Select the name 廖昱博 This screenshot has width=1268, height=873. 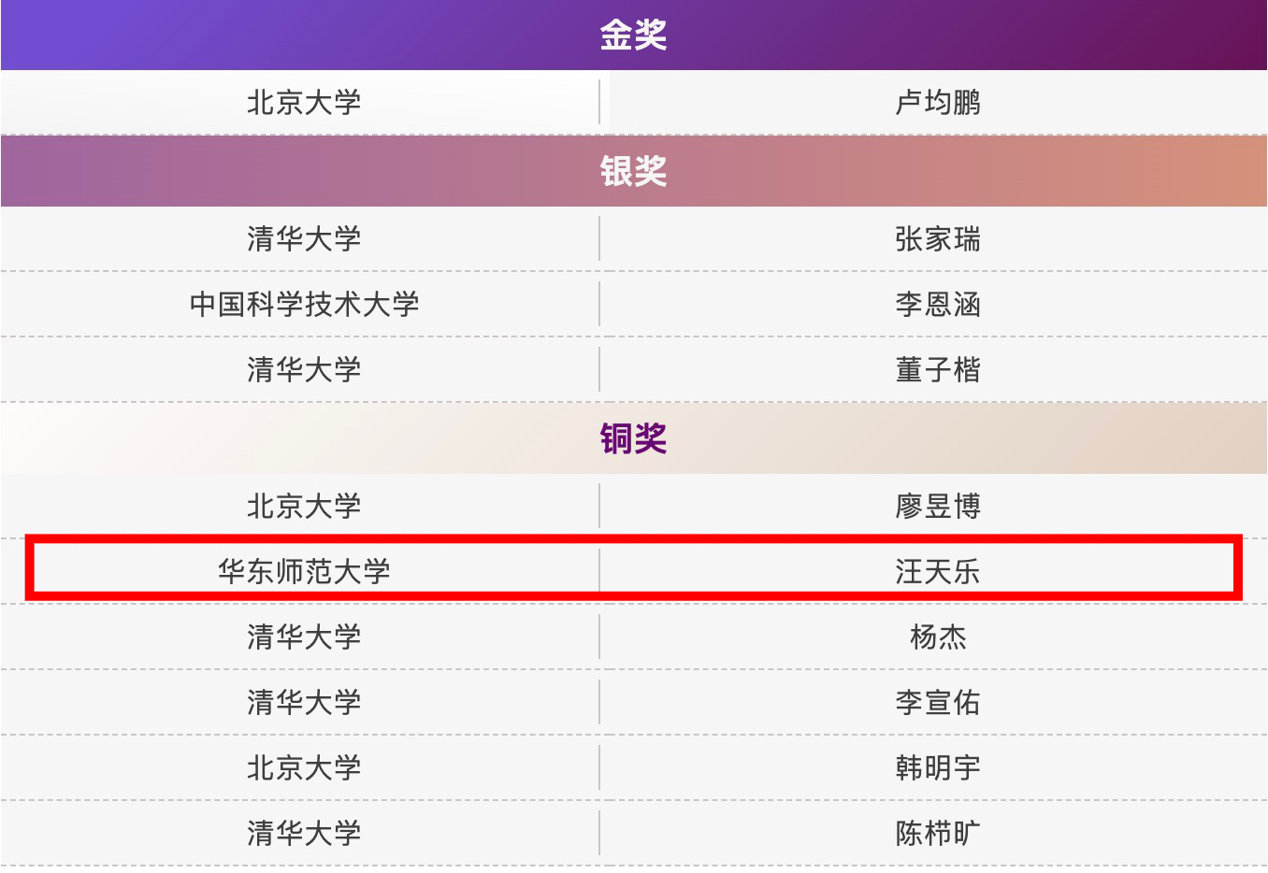[937, 507]
